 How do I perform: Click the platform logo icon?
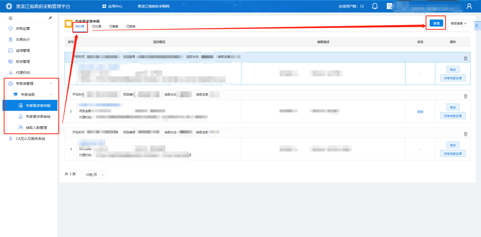[x=9, y=6]
